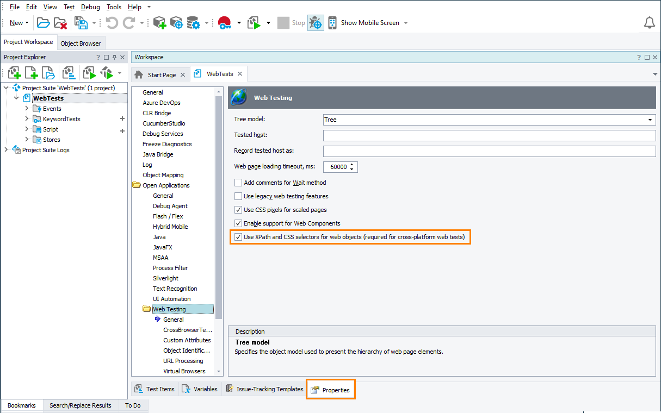
Task: Click the Run test icon in main toolbar
Action: click(x=254, y=23)
